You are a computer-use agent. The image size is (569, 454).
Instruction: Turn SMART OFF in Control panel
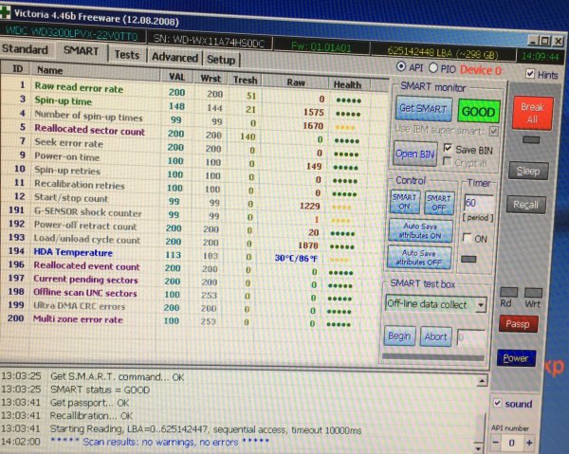(x=439, y=202)
